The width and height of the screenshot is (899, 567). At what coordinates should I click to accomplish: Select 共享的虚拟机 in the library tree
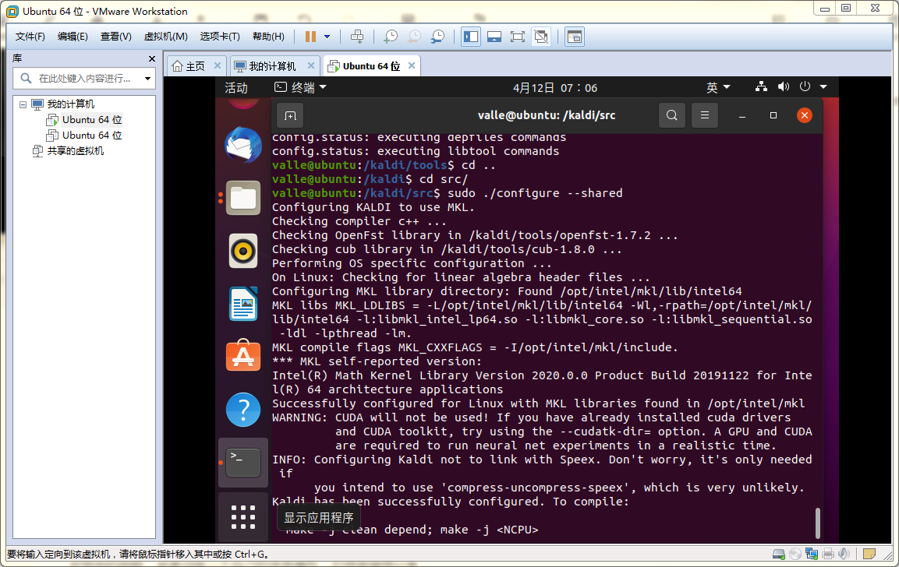coord(75,150)
